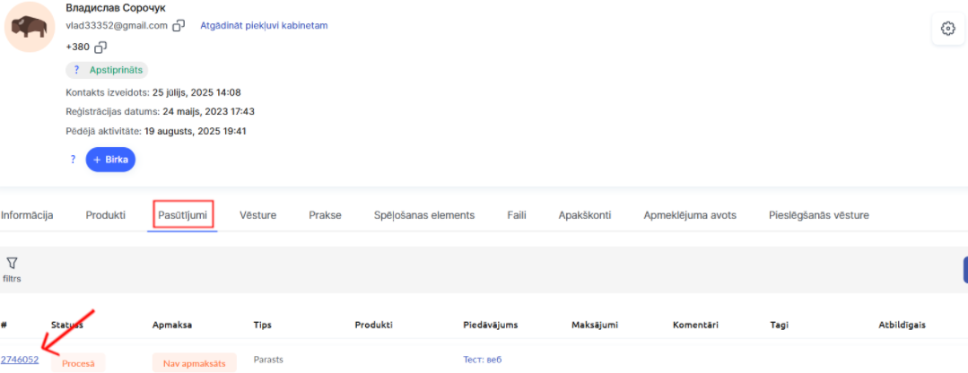Open the Тест: веб offer link
This screenshot has width=968, height=373.
(x=483, y=360)
